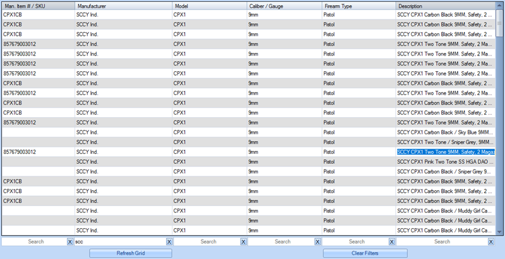The image size is (505, 259).
Task: Select the 'Pink Two Tone SS HGA DAO' description cell
Action: pyautogui.click(x=446, y=161)
